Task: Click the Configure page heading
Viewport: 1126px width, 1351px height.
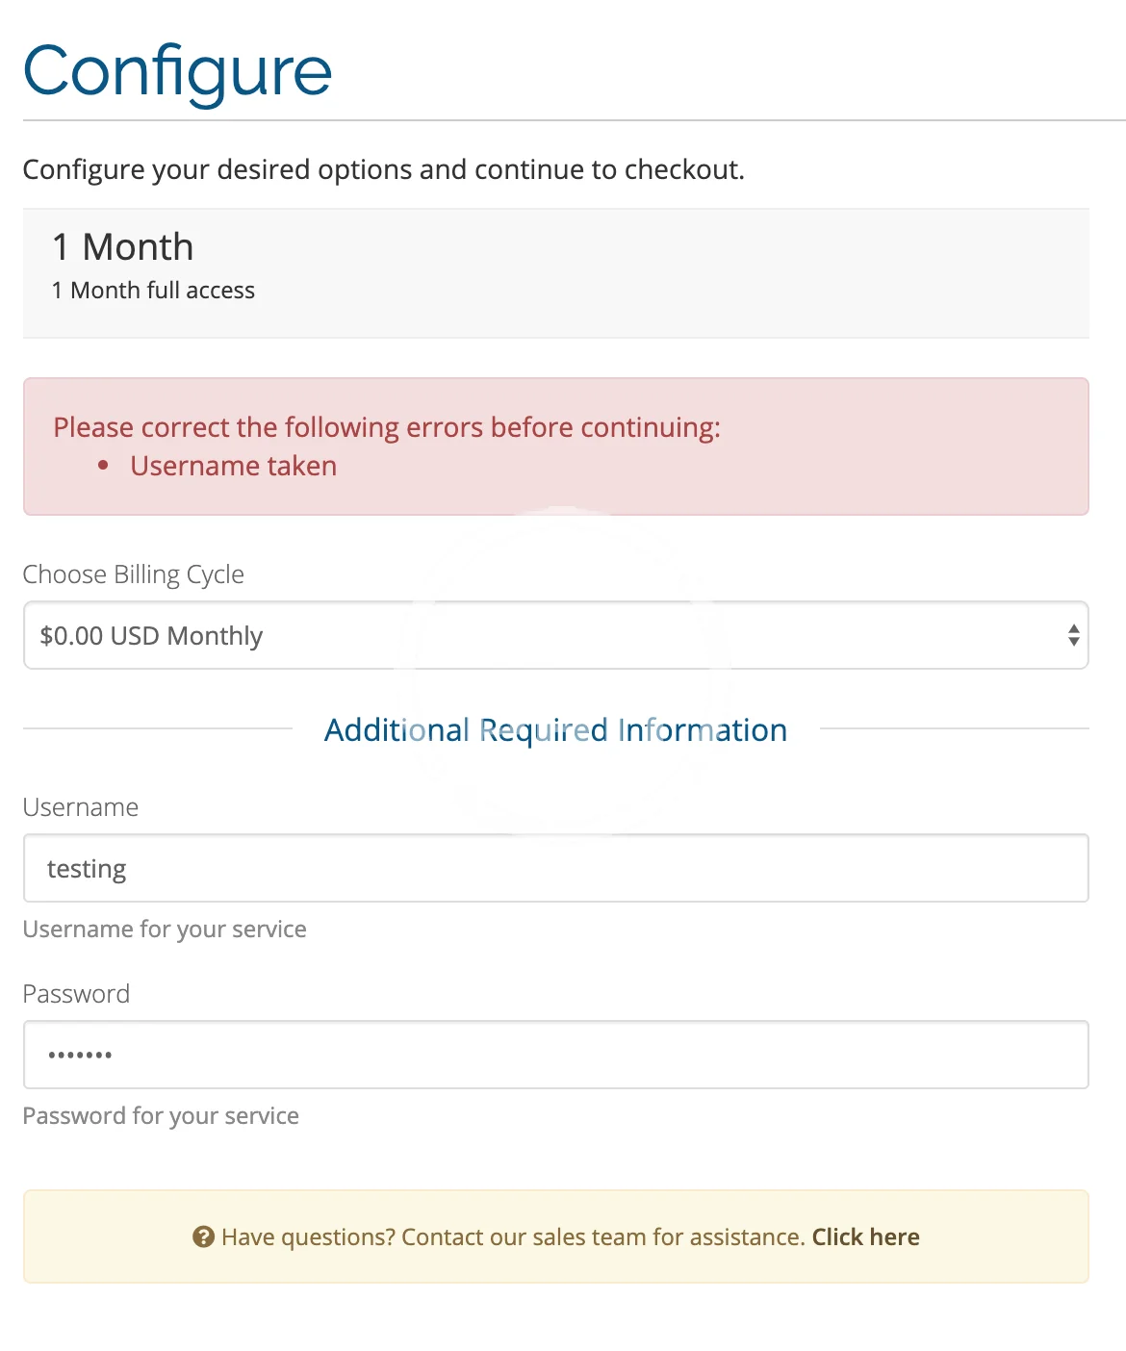Action: tap(178, 72)
